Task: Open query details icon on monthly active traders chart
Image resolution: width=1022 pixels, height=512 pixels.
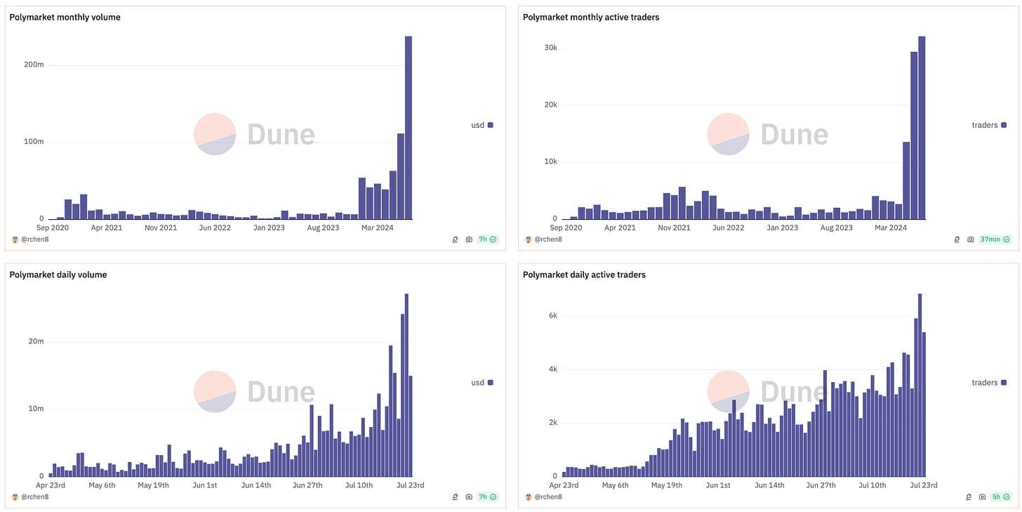Action: 957,239
